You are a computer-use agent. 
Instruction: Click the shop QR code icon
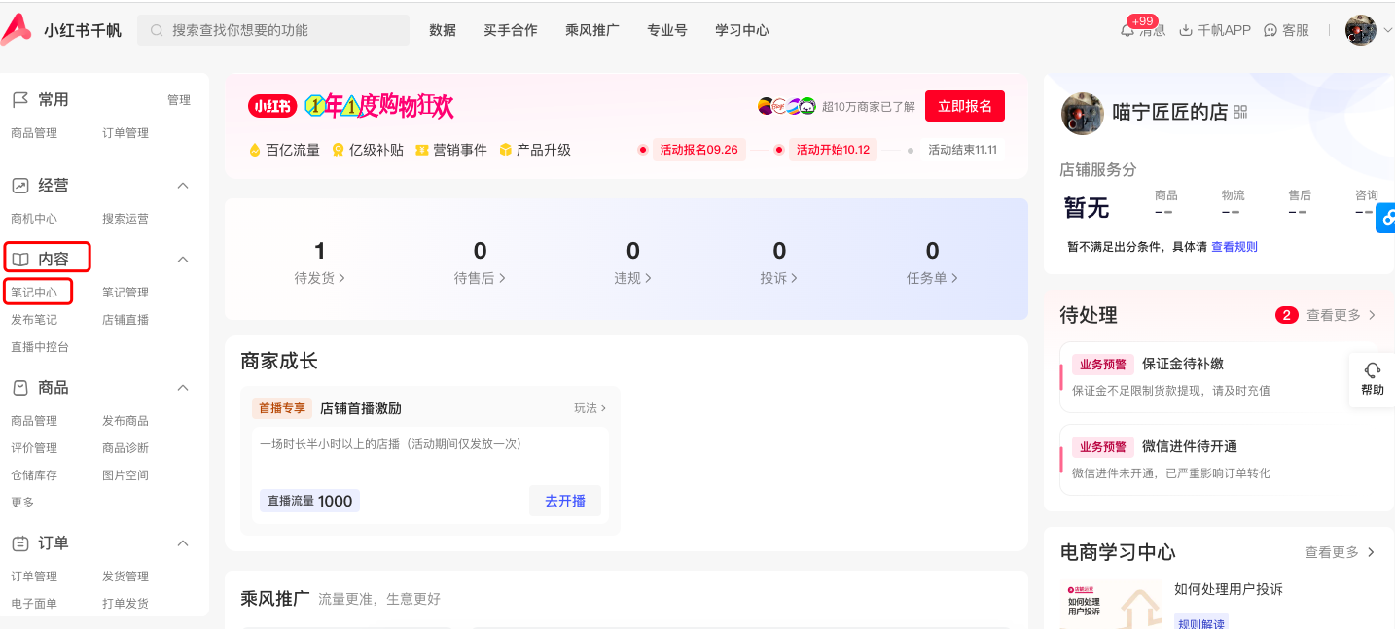pos(1240,113)
